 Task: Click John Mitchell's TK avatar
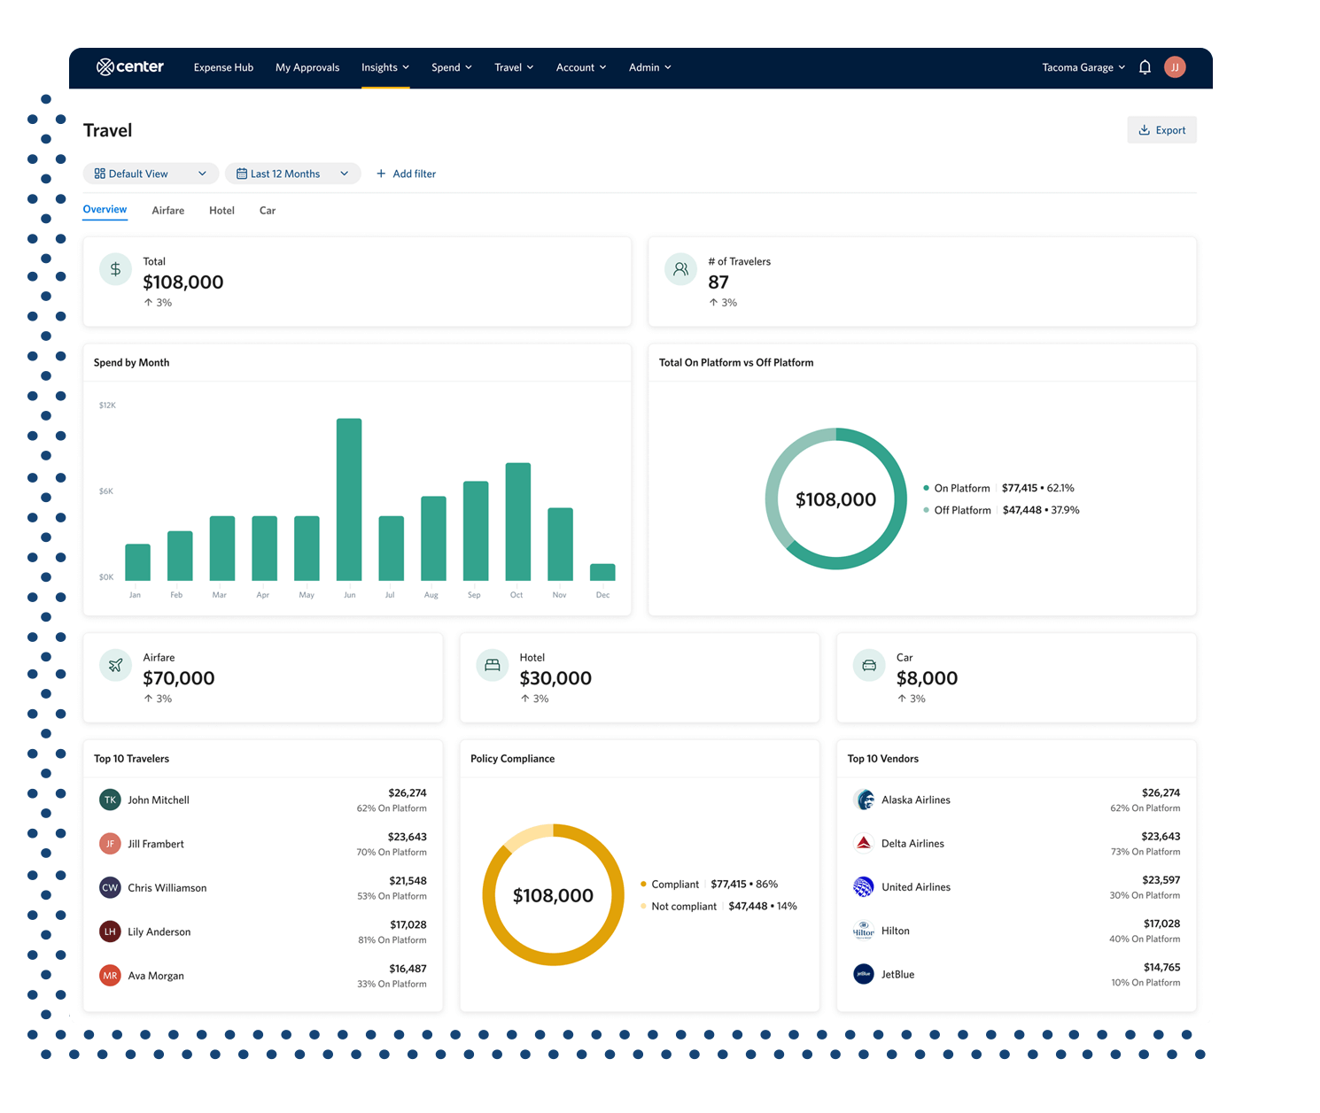tap(110, 800)
